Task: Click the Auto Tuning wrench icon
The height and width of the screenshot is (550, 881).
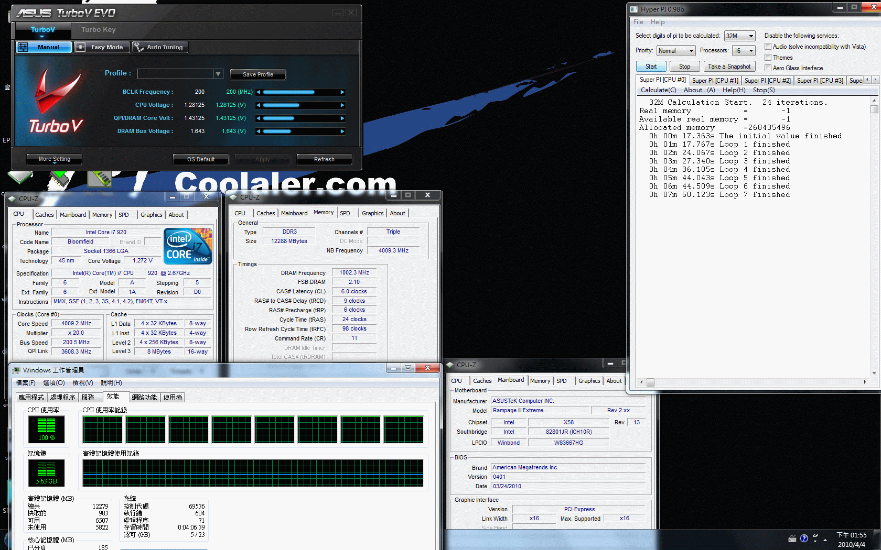Action: tap(139, 47)
